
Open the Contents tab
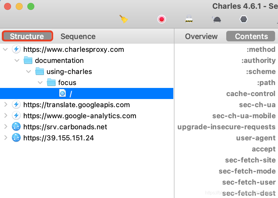pos(251,36)
